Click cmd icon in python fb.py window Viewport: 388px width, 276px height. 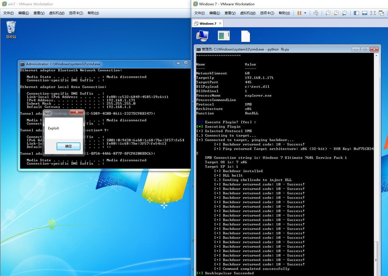[198, 49]
